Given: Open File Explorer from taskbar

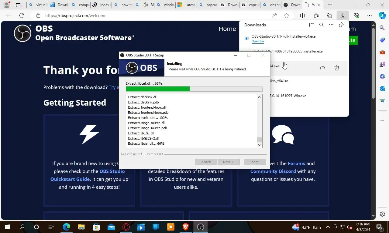Looking at the screenshot, I should coord(81,227).
